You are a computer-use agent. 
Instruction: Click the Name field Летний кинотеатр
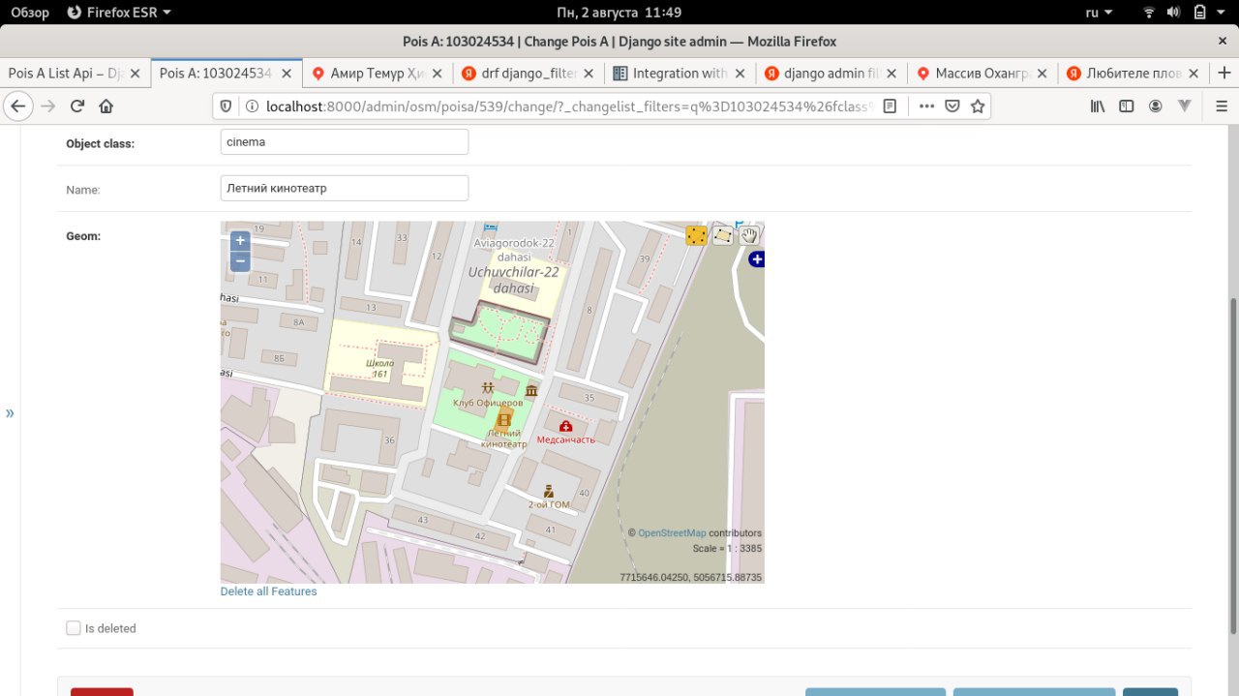coord(345,188)
